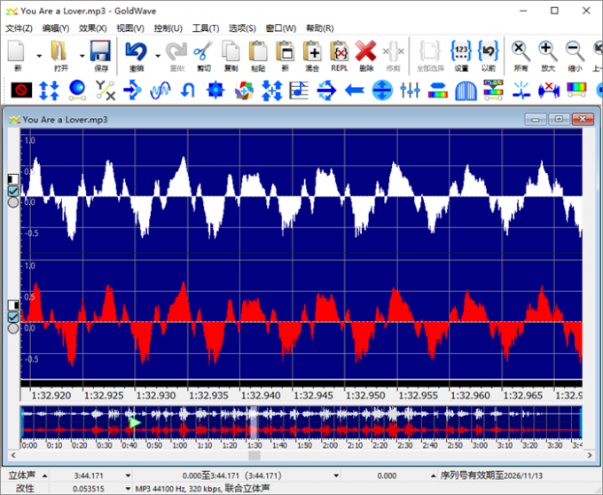Click the Zoom Out (缩小) magnifier icon

575,51
